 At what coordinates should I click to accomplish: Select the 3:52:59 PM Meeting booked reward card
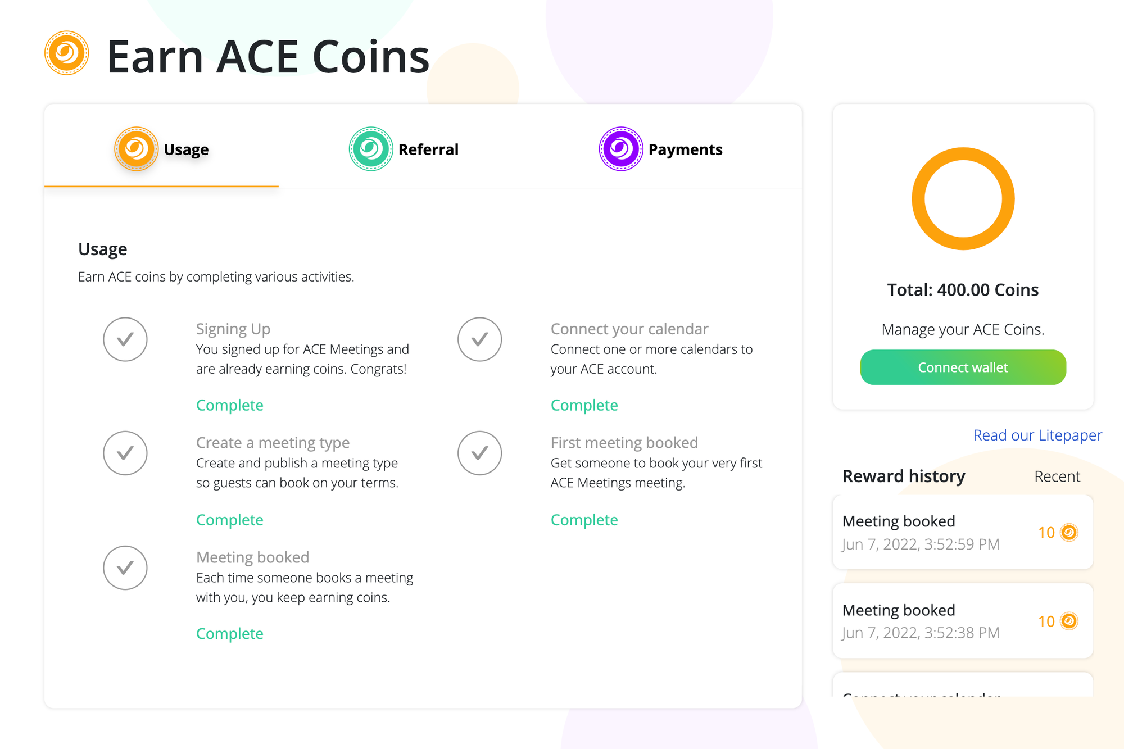pos(963,532)
